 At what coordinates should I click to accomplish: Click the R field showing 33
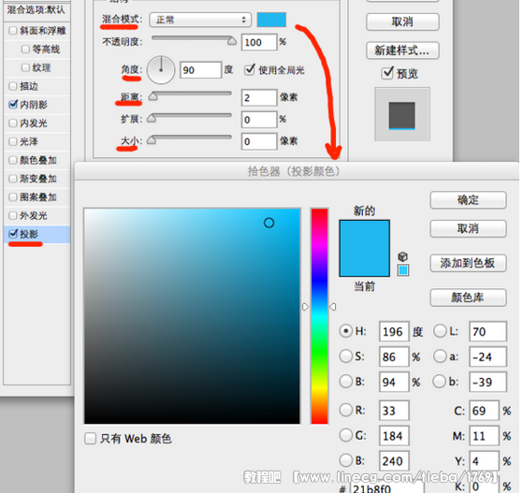pos(394,411)
